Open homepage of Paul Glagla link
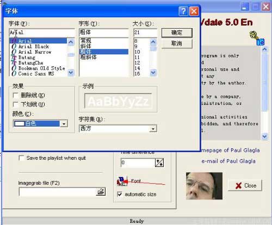 (231, 150)
